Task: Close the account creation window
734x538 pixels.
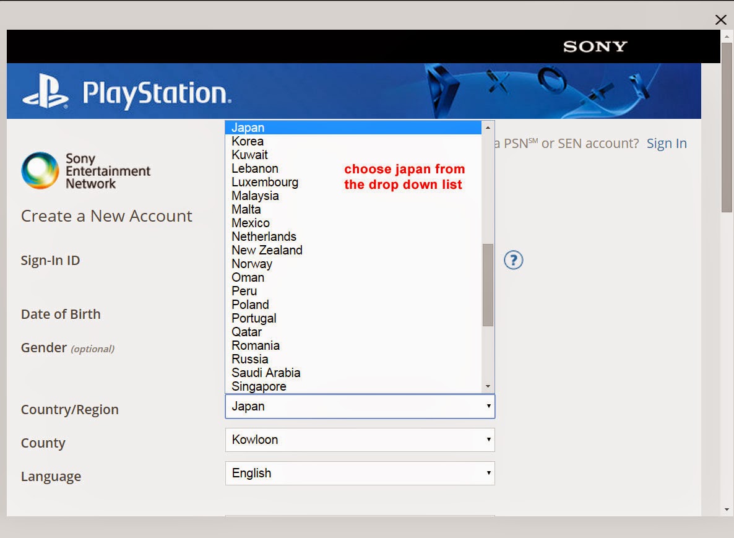Action: pos(720,19)
